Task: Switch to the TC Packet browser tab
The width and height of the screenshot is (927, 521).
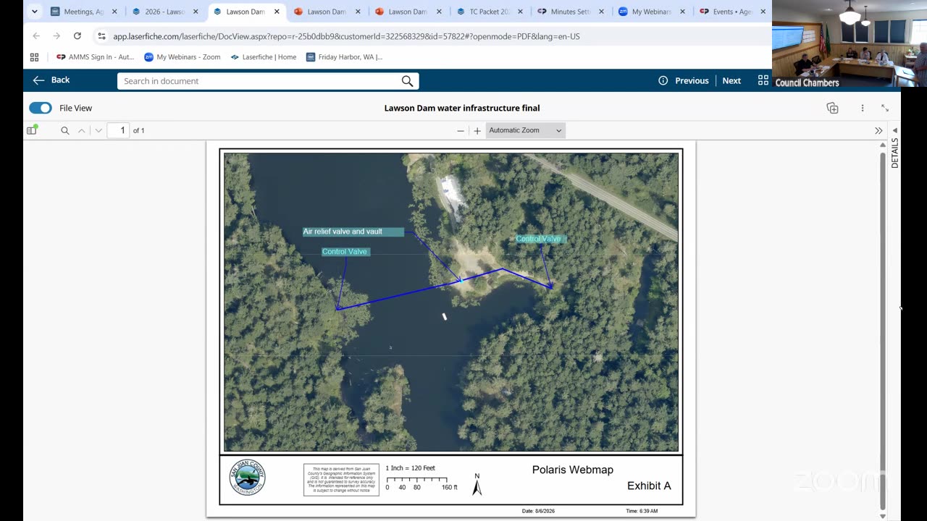Action: click(x=490, y=12)
